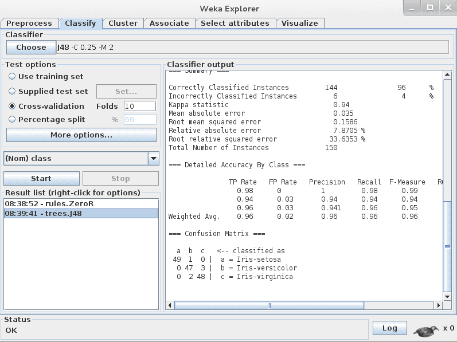
Task: Click the disabled Set... button
Action: point(126,92)
